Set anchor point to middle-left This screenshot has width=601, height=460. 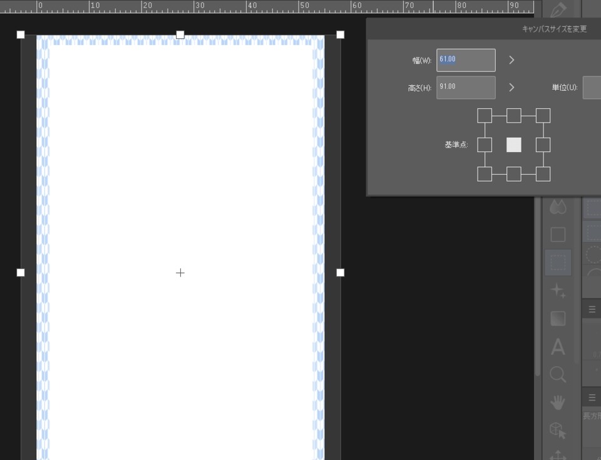click(x=485, y=145)
